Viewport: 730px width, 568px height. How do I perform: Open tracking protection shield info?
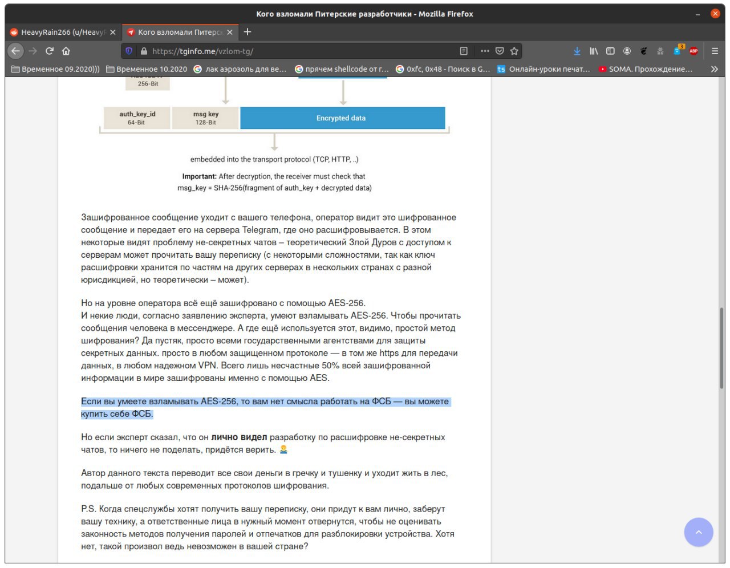pos(129,51)
